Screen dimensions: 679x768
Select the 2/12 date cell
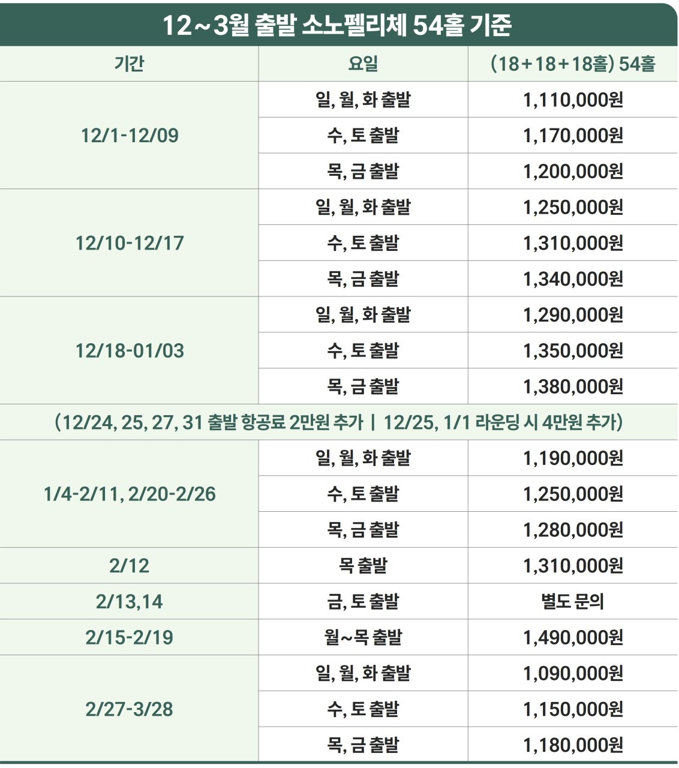pyautogui.click(x=130, y=566)
